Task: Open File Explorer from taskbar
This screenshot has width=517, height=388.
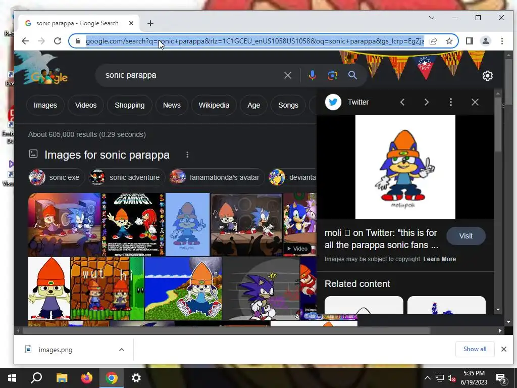Action: tap(62, 378)
